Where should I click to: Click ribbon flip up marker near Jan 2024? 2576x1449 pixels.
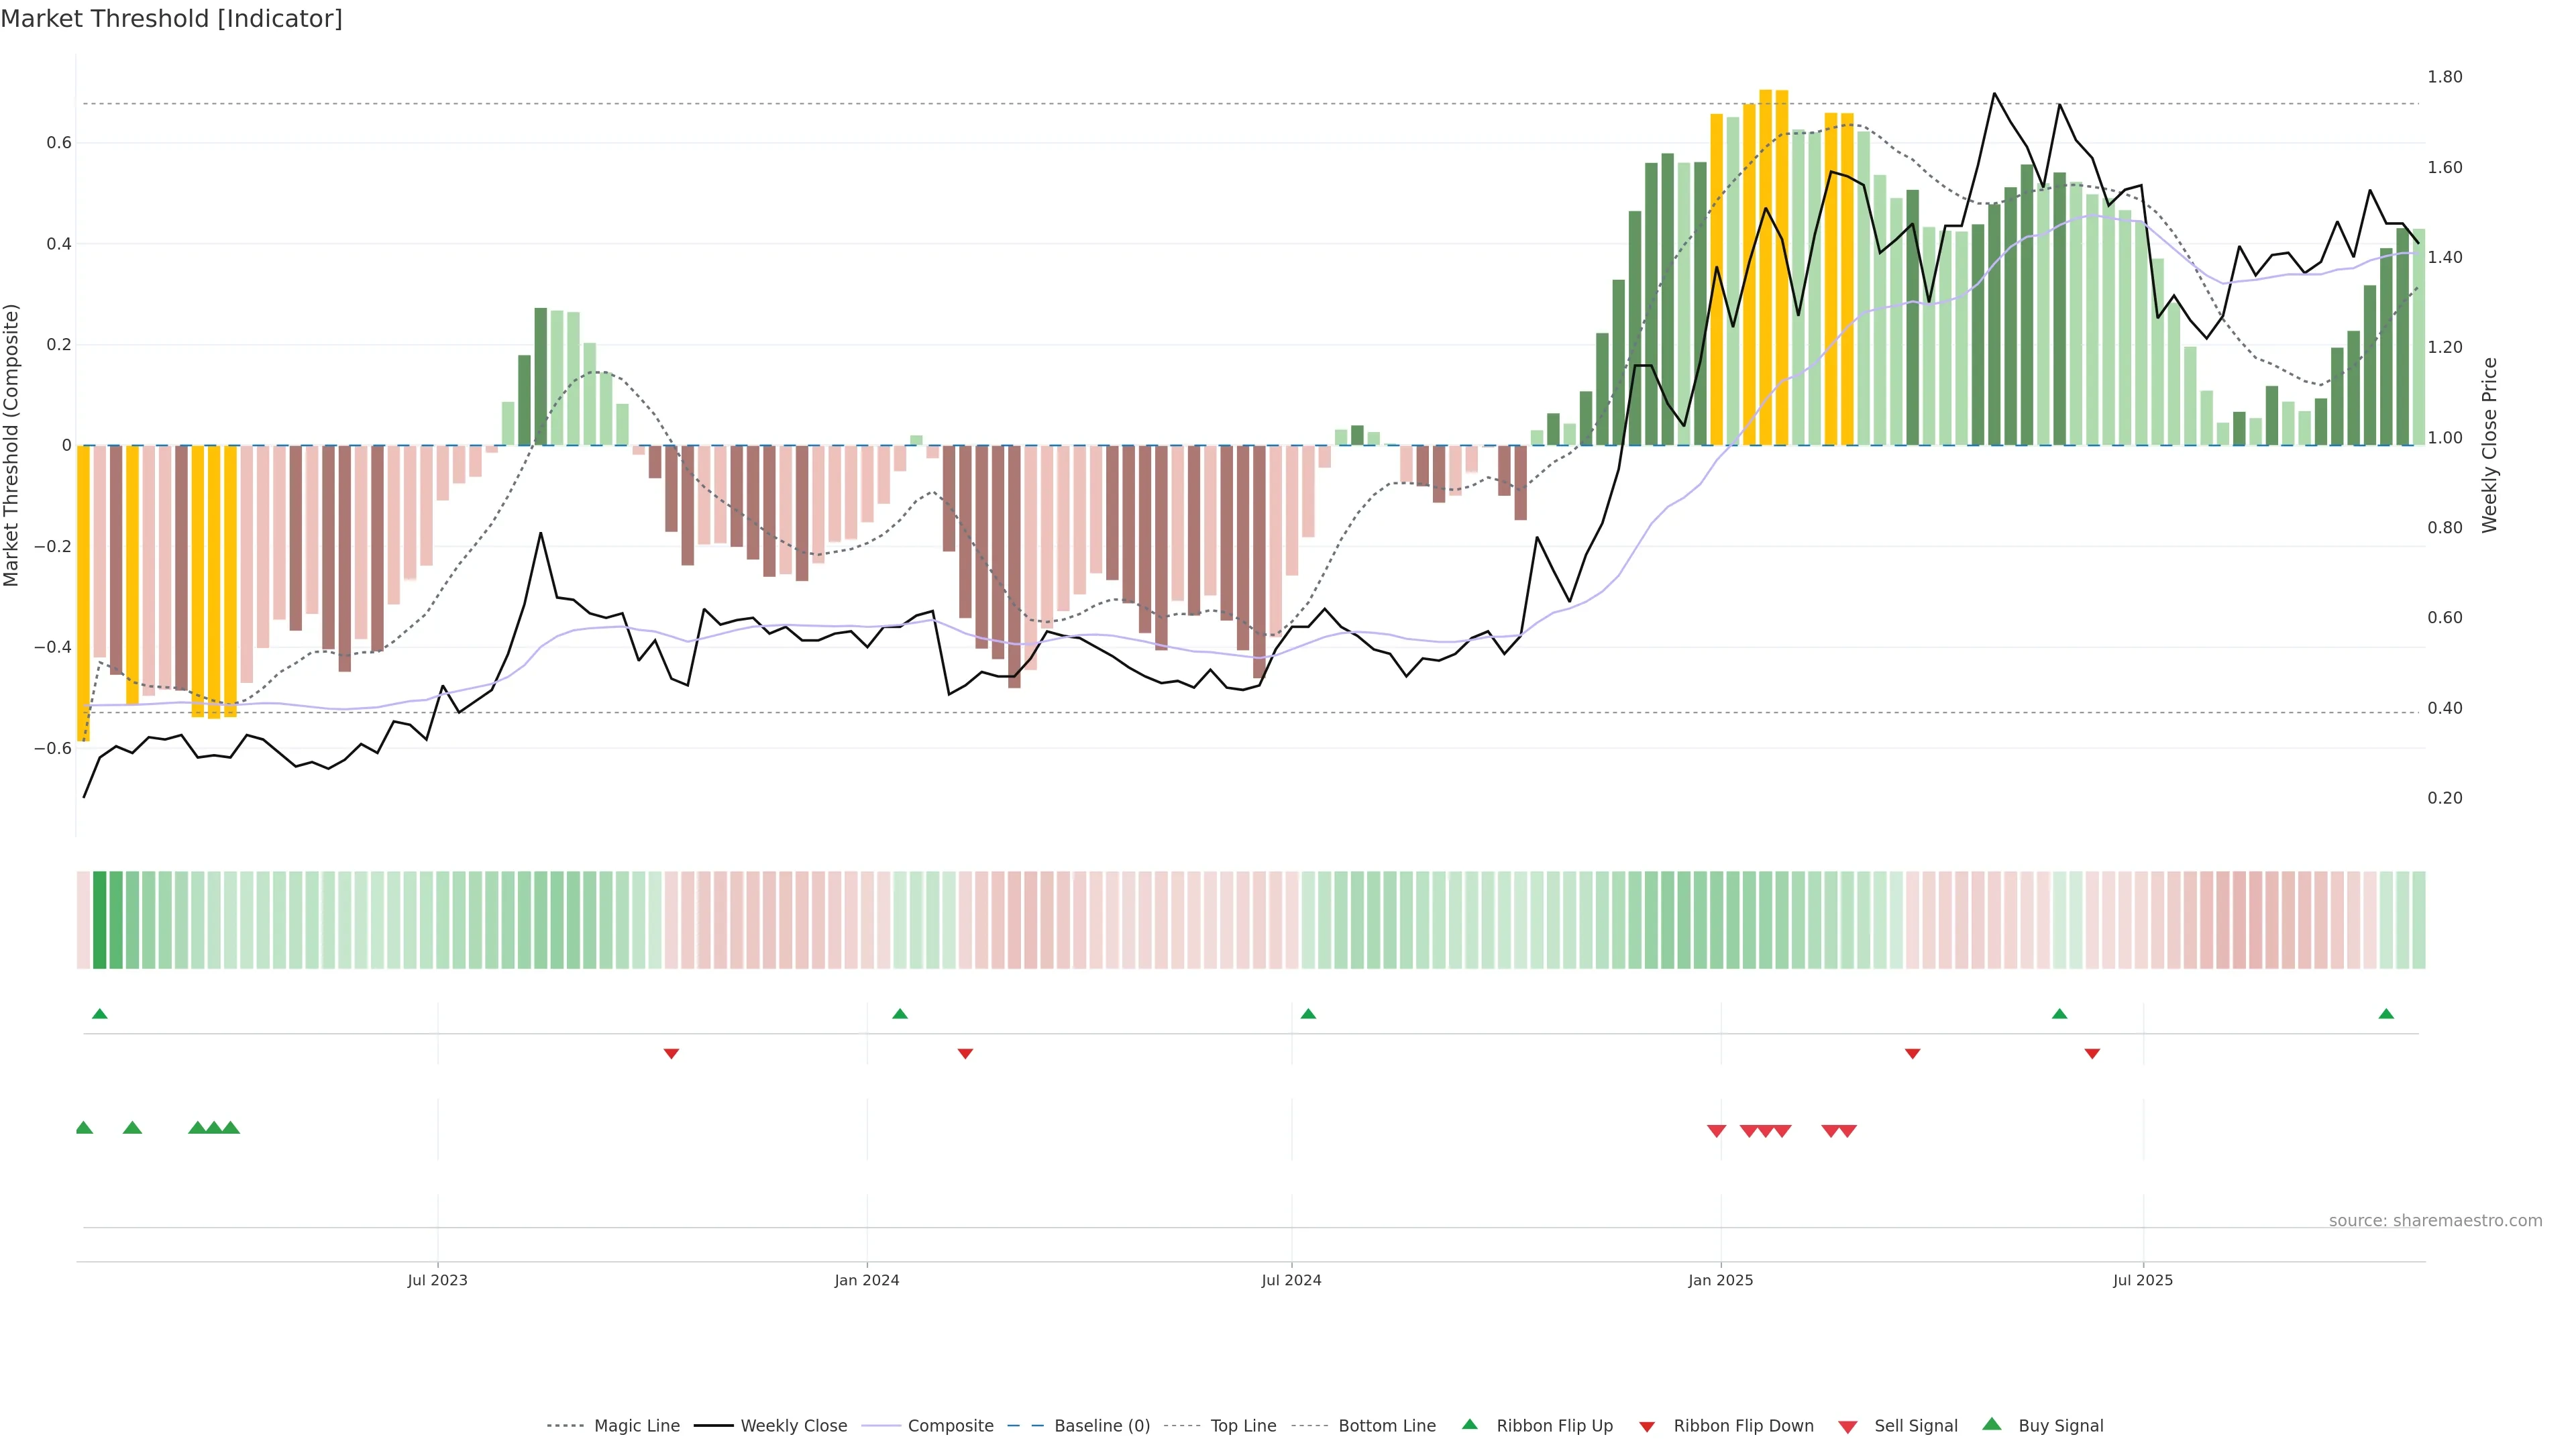pyautogui.click(x=900, y=1014)
